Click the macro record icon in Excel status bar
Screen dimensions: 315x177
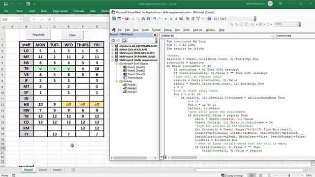coord(14,176)
